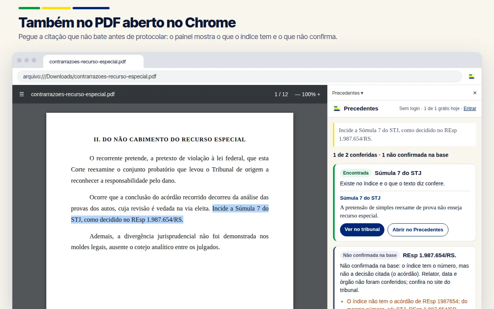This screenshot has height=309, width=494.
Task: Click the highlighted citation in the PDF
Action: [170, 214]
